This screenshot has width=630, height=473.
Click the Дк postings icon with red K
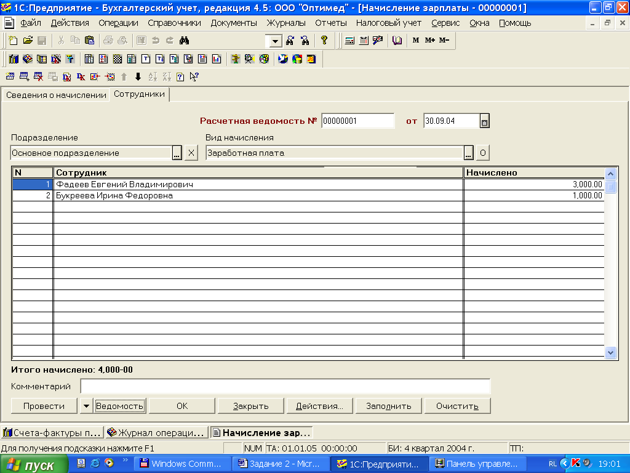click(x=81, y=76)
